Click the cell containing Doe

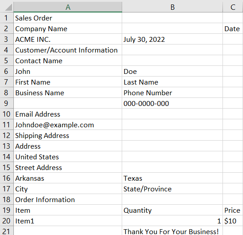pyautogui.click(x=173, y=71)
